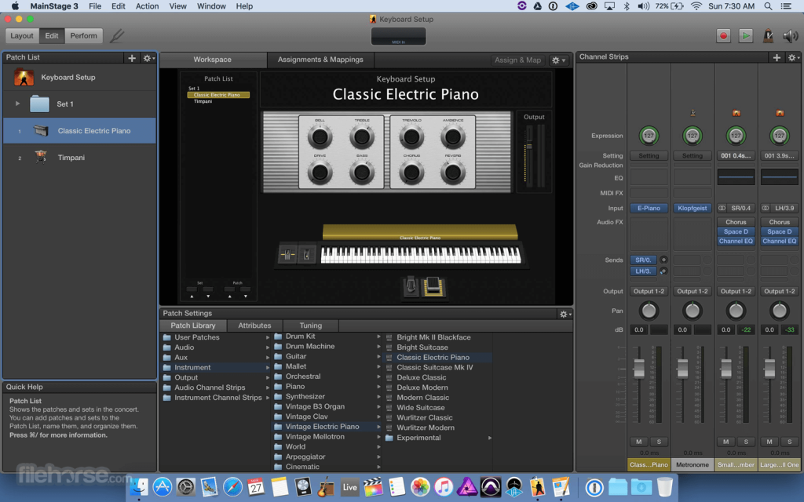
Task: Expand Set 1 disclosure triangle
Action: click(x=17, y=104)
